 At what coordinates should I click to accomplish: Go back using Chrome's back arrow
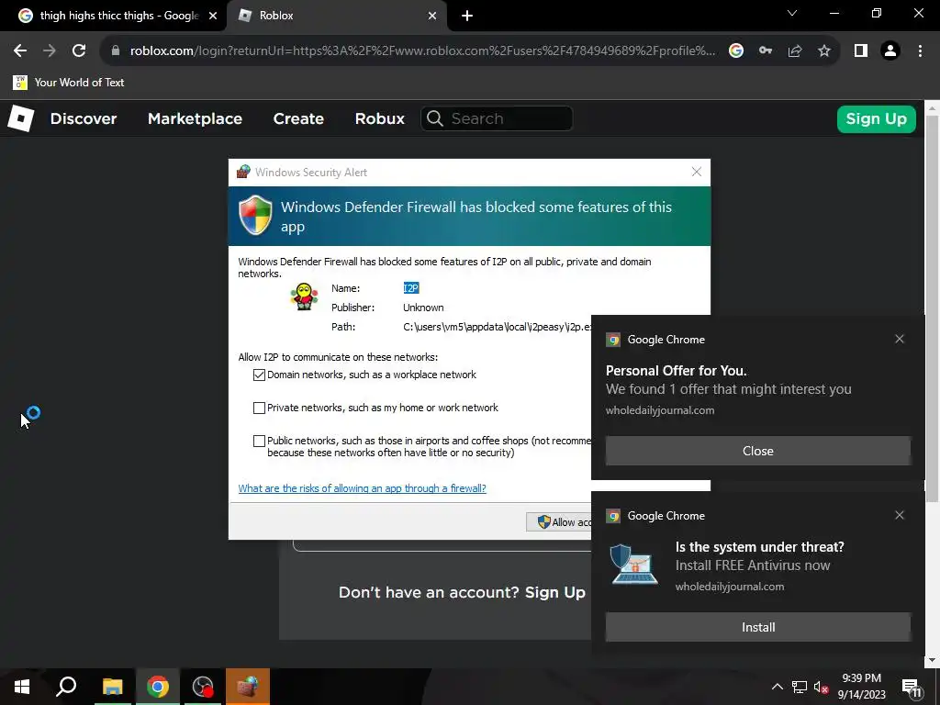pyautogui.click(x=20, y=51)
